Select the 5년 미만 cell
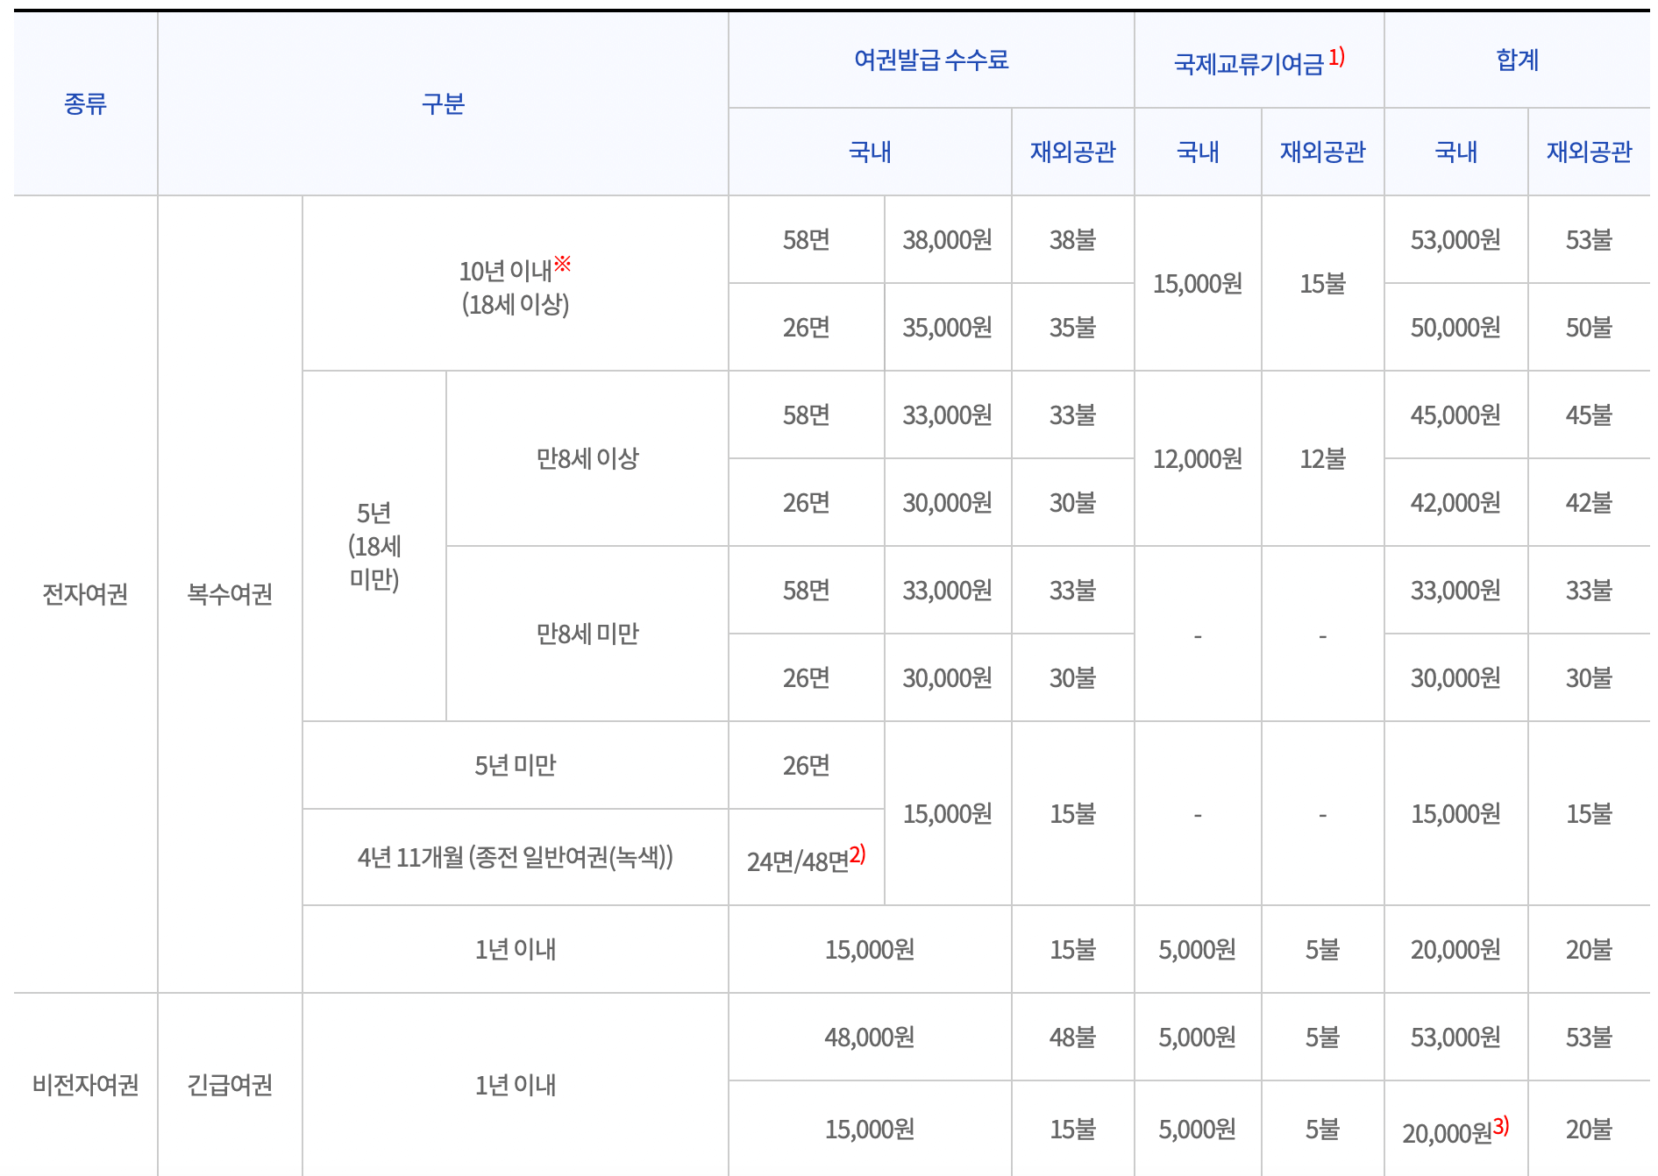Screen dimensions: 1658x1176 click(x=516, y=765)
